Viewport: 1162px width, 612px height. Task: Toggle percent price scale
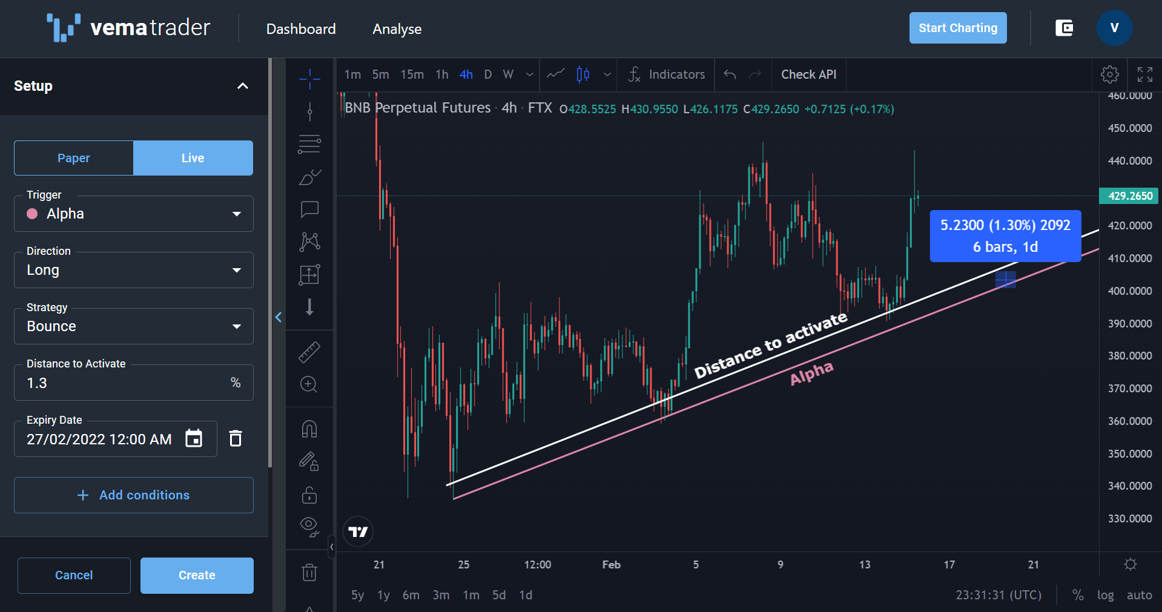point(1078,595)
